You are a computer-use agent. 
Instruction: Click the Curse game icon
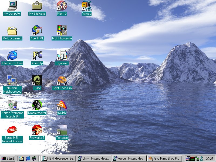[37, 80]
